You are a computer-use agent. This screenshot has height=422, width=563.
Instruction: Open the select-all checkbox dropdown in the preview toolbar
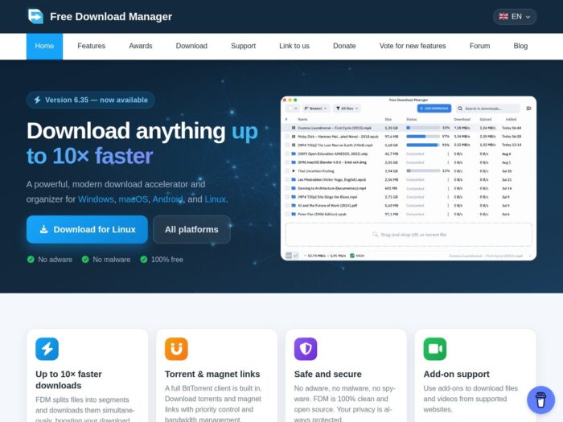[292, 109]
